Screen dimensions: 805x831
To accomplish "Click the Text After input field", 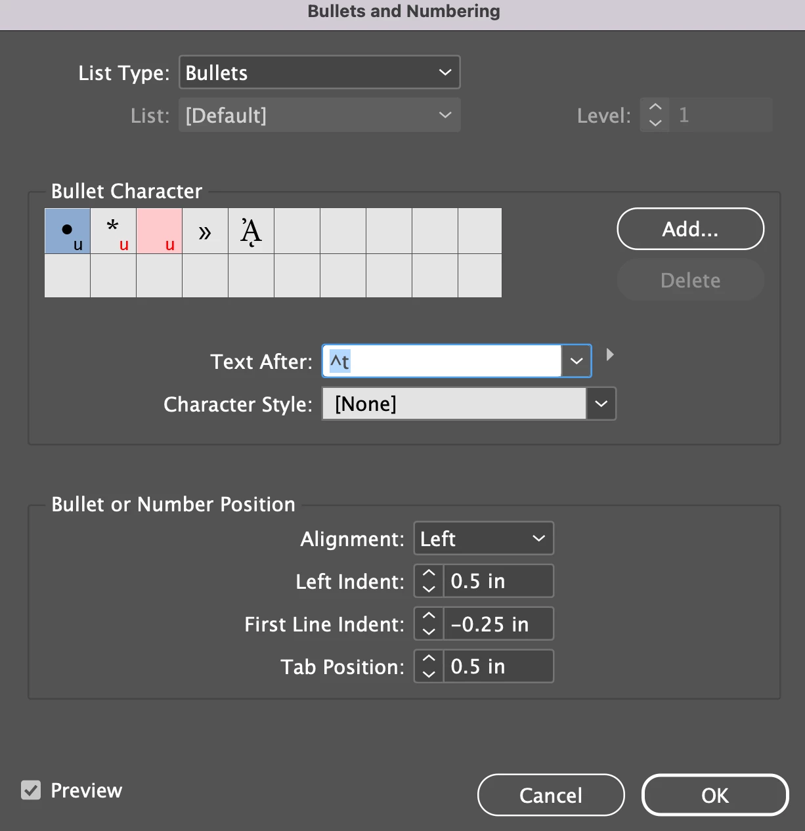I will [x=442, y=361].
